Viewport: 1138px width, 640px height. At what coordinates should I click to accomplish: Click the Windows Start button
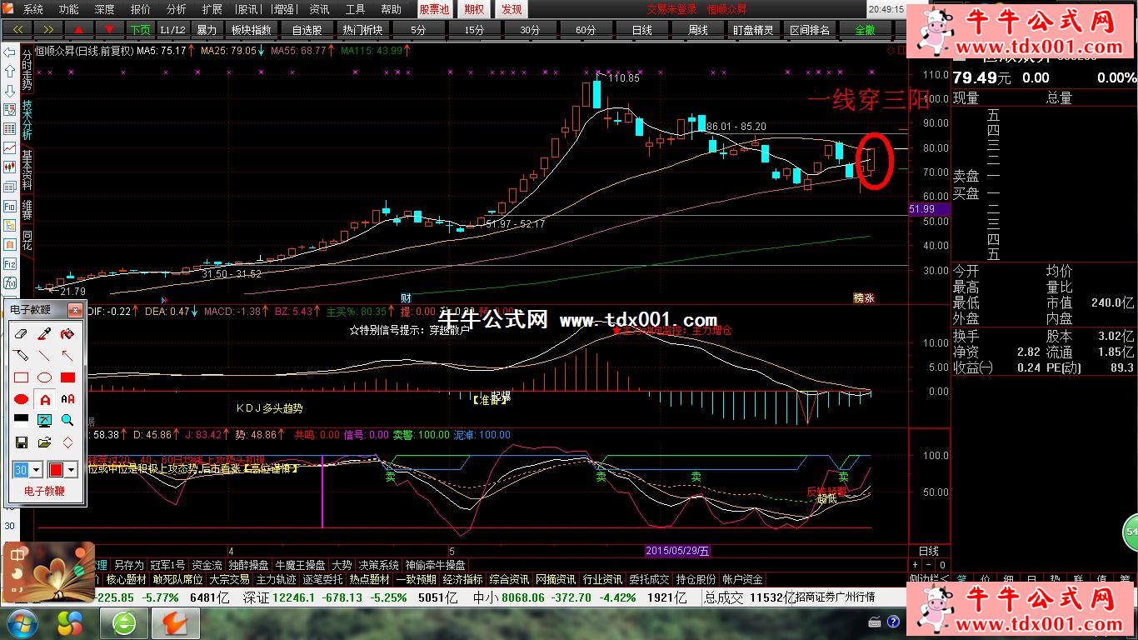point(22,622)
